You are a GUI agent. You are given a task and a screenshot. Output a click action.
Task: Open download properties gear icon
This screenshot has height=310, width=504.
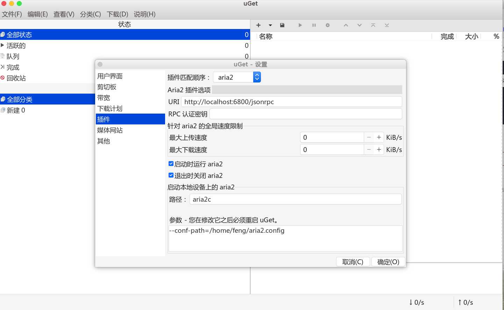coord(328,25)
